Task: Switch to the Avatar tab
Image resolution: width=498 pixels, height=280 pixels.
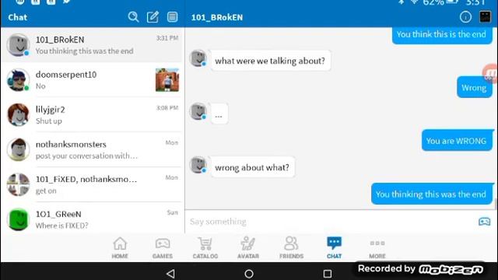Action: (248, 248)
